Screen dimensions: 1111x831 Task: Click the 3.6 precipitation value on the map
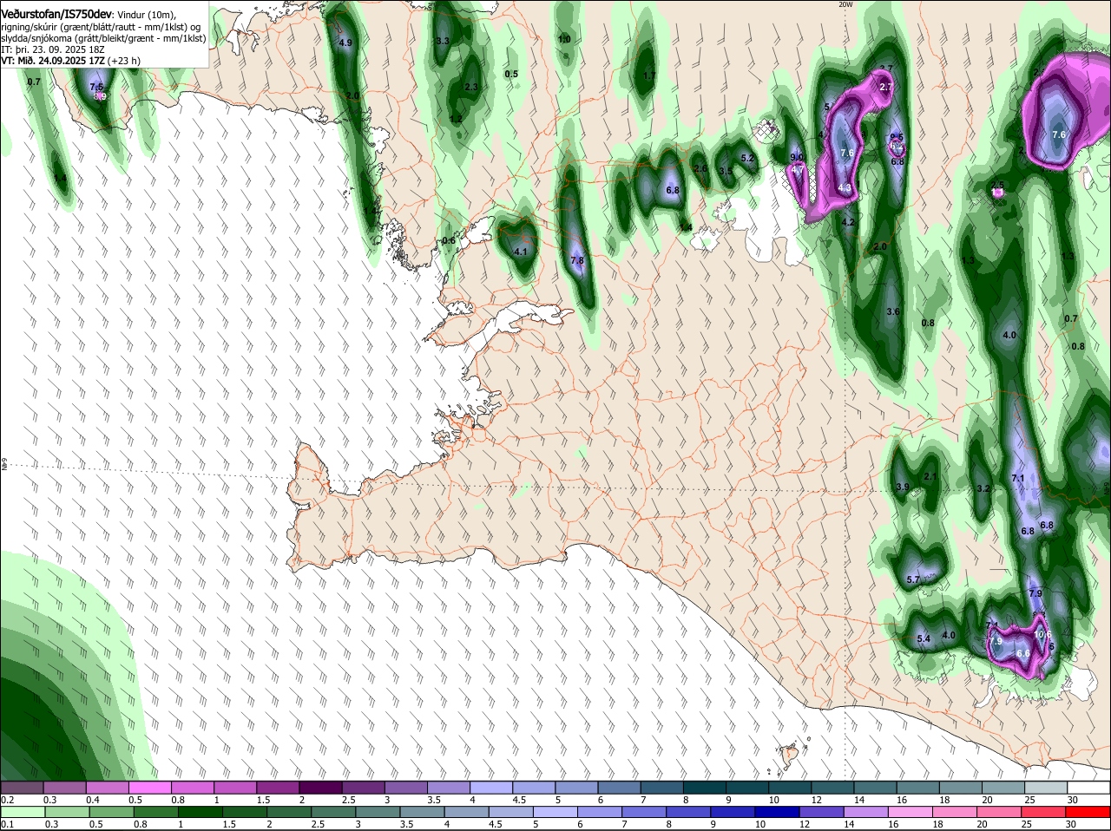(x=893, y=311)
